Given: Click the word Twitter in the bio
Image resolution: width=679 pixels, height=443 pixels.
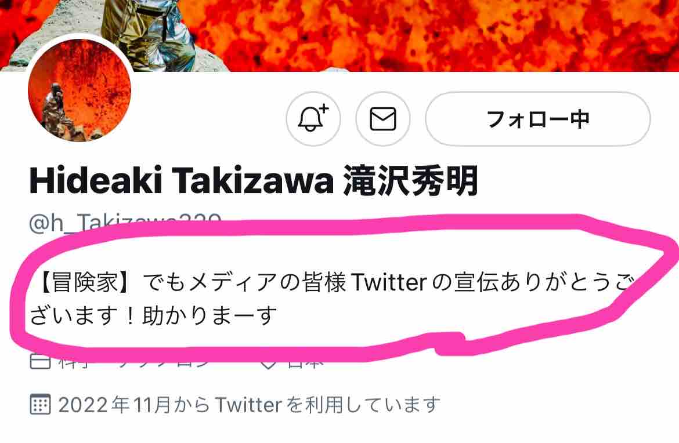Looking at the screenshot, I should (x=389, y=283).
